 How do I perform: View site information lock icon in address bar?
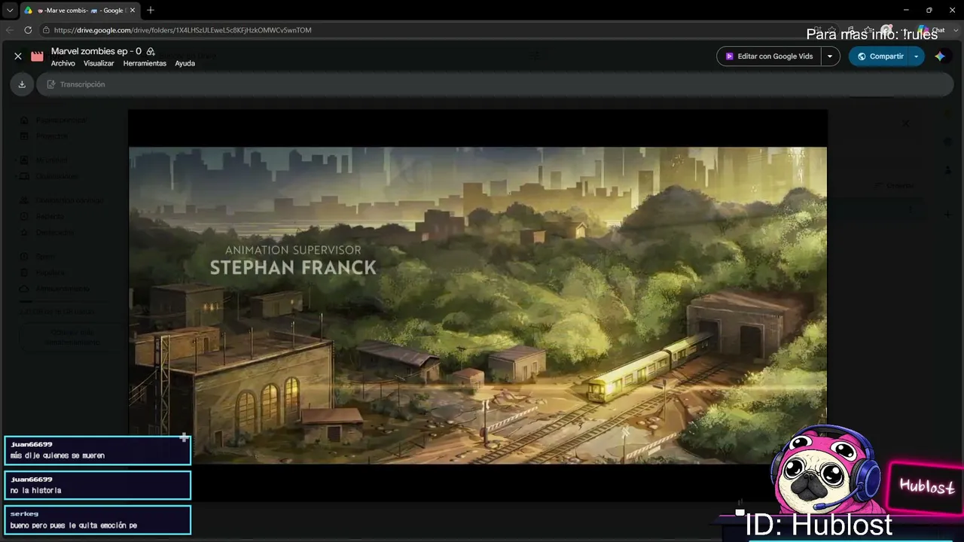point(46,30)
